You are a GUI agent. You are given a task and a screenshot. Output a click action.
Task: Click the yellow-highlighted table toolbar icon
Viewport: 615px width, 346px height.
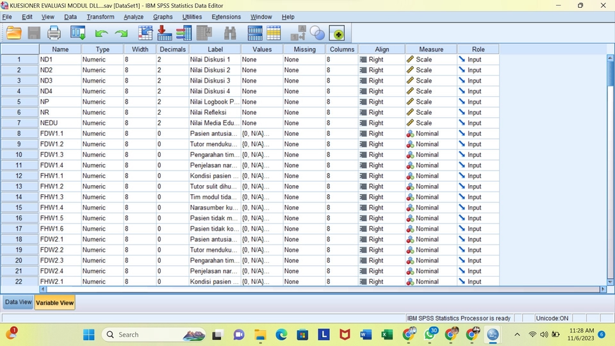pyautogui.click(x=274, y=33)
